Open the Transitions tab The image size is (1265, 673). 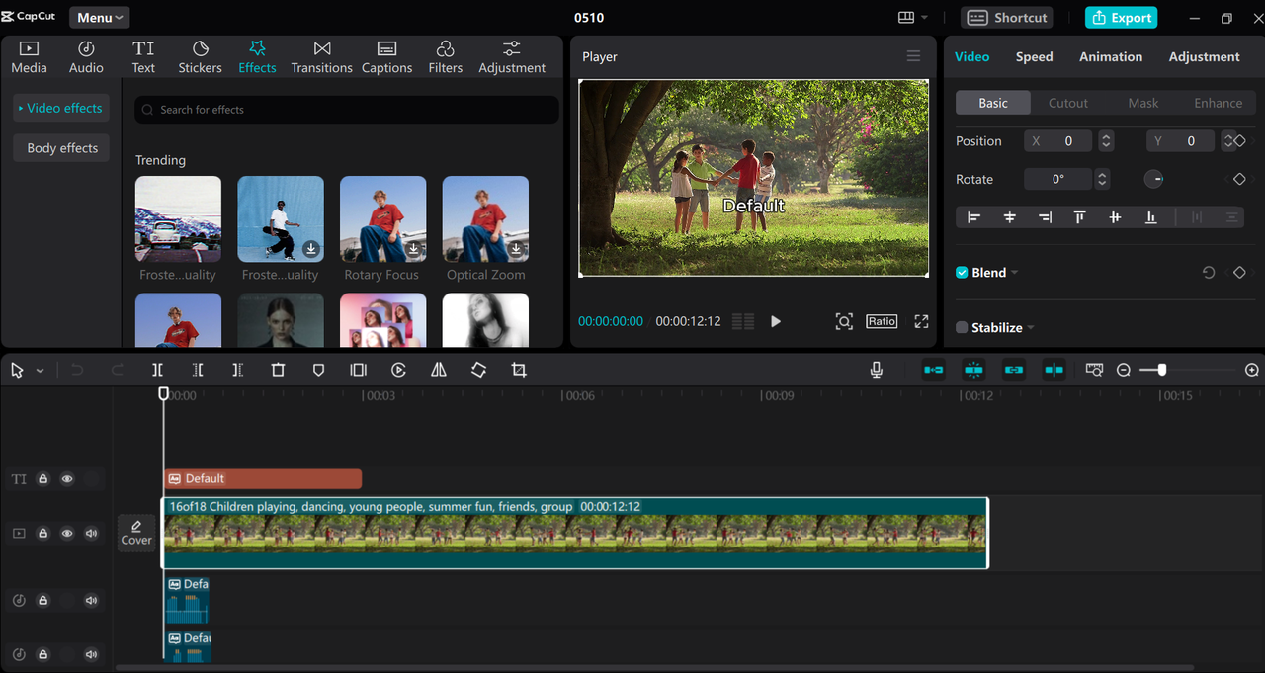click(321, 57)
